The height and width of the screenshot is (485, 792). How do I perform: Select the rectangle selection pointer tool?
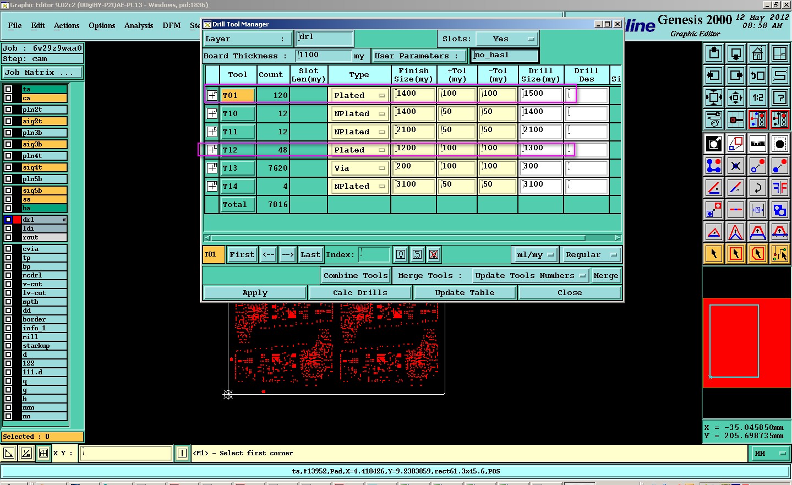click(736, 254)
